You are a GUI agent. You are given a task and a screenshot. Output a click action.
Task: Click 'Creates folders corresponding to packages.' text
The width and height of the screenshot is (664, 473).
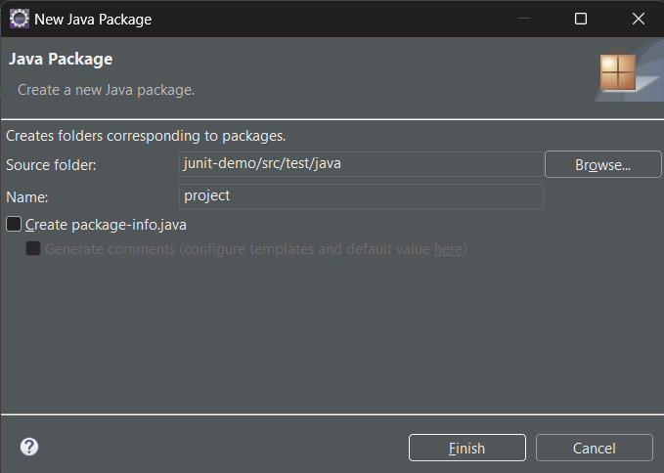click(x=146, y=136)
